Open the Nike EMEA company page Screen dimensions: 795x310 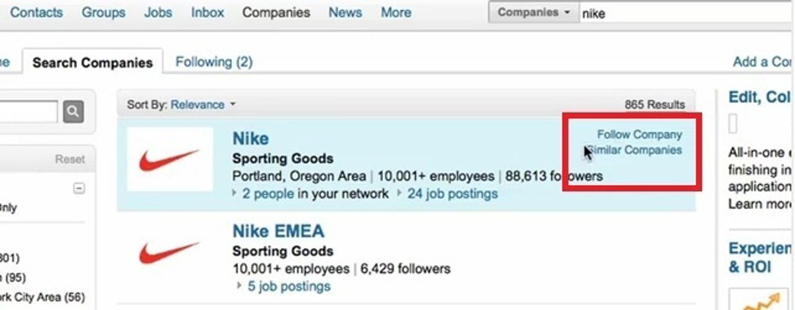278,231
